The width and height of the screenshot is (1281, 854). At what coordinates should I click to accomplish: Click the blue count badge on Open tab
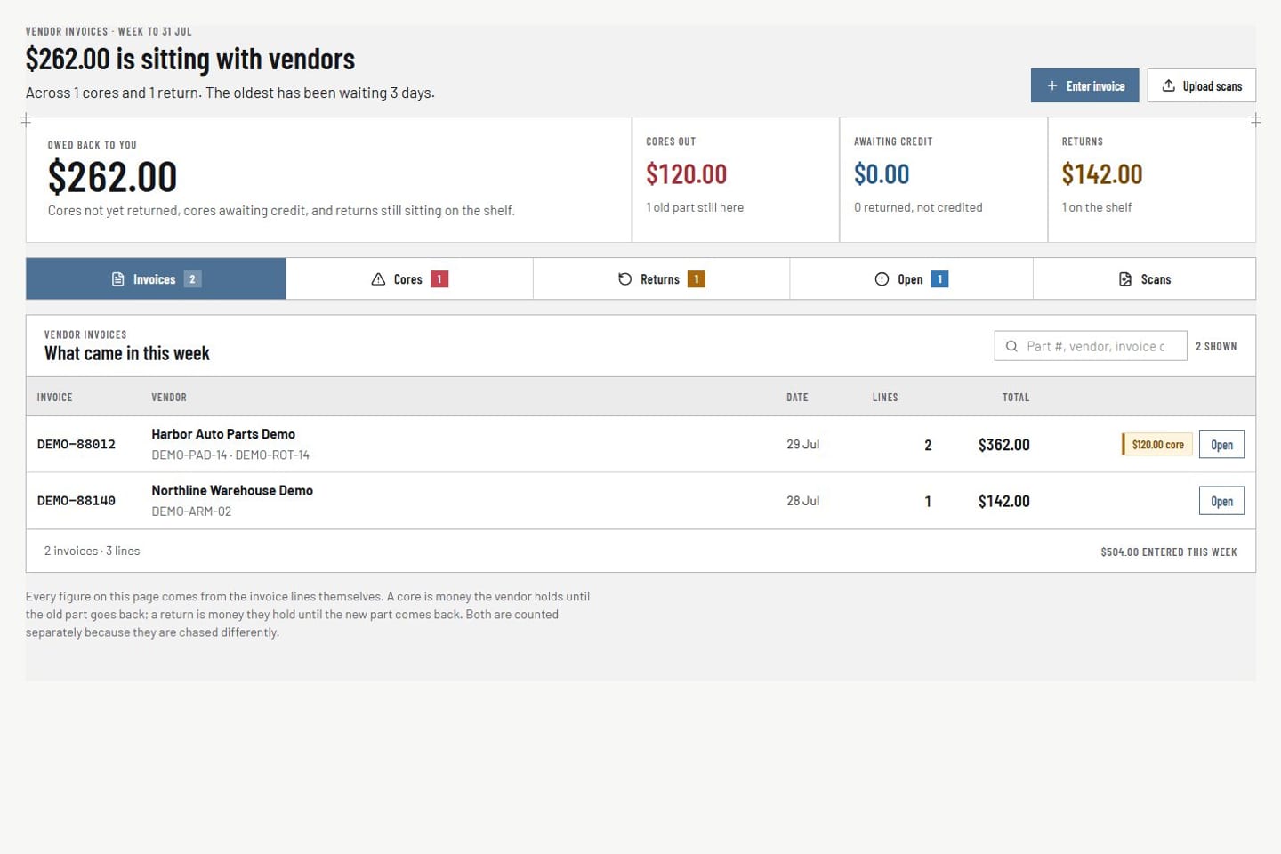click(x=939, y=279)
